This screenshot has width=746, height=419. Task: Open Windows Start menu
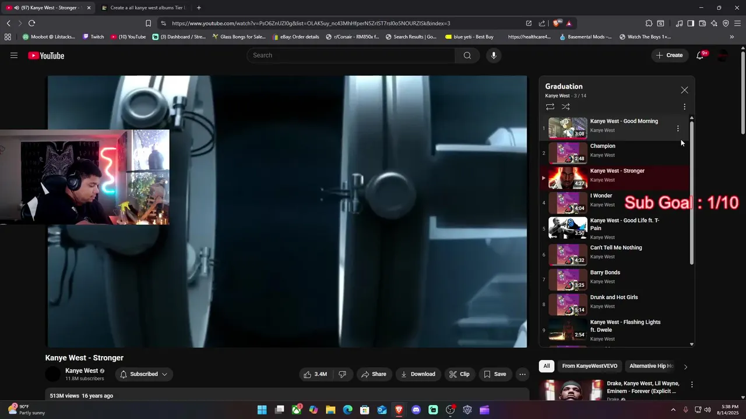262,410
